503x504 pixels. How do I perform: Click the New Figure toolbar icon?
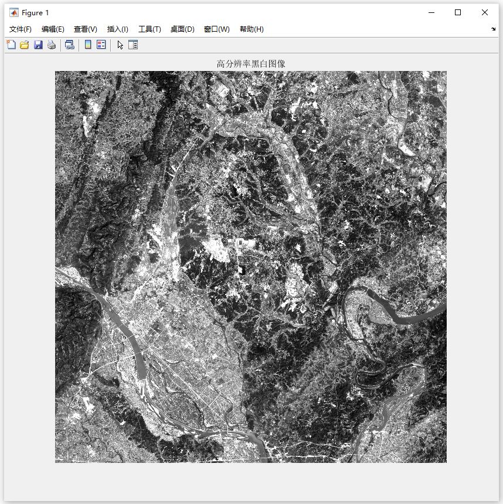[x=11, y=45]
